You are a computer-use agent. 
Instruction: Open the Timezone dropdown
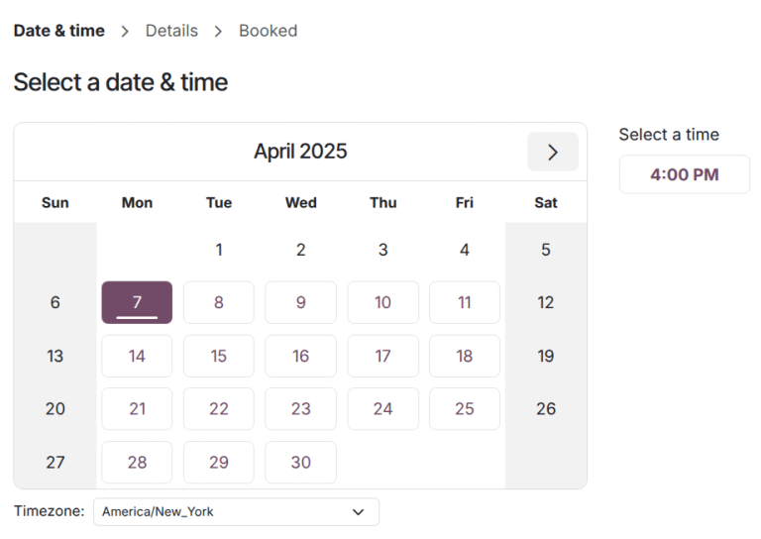[x=236, y=511]
